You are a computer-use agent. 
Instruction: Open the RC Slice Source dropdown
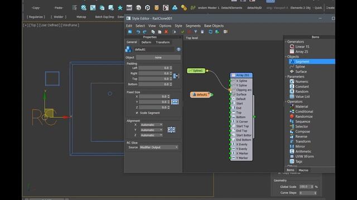point(158,147)
